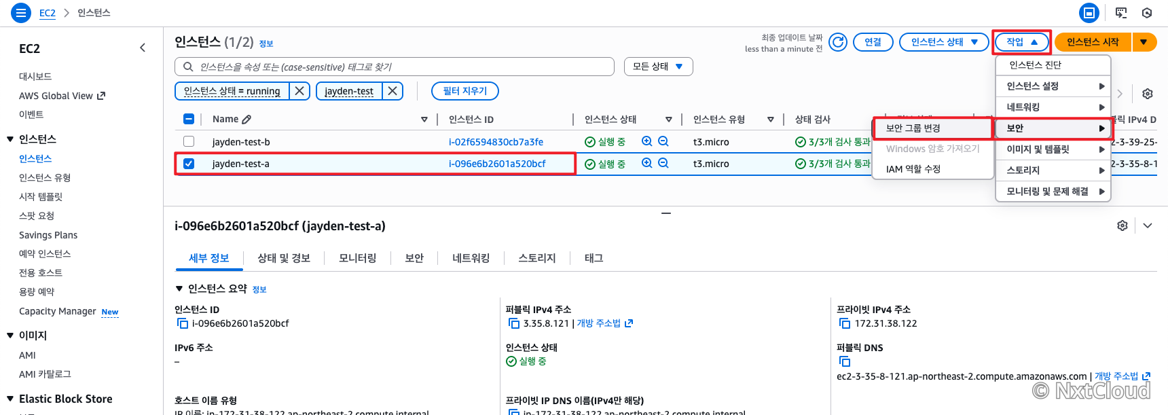Collapse the 이미지 sidebar section

(10, 336)
